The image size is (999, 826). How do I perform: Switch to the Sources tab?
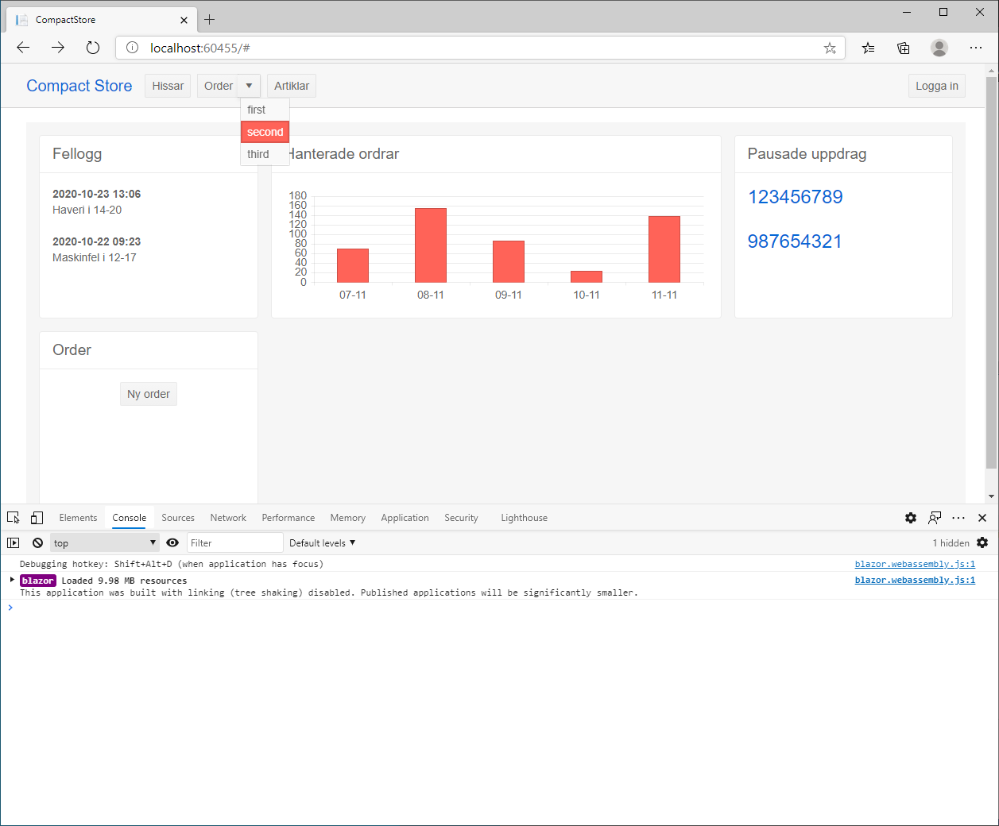tap(178, 518)
